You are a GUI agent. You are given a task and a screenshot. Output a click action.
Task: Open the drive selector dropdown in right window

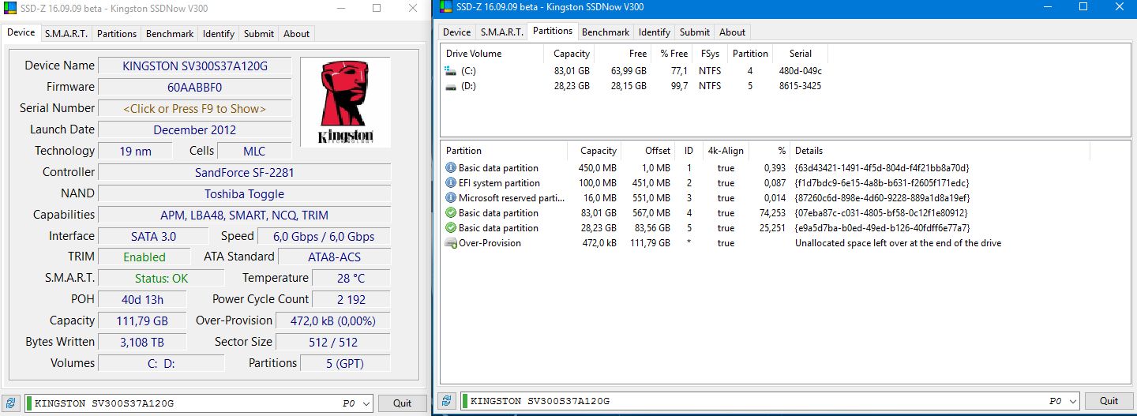click(1072, 401)
